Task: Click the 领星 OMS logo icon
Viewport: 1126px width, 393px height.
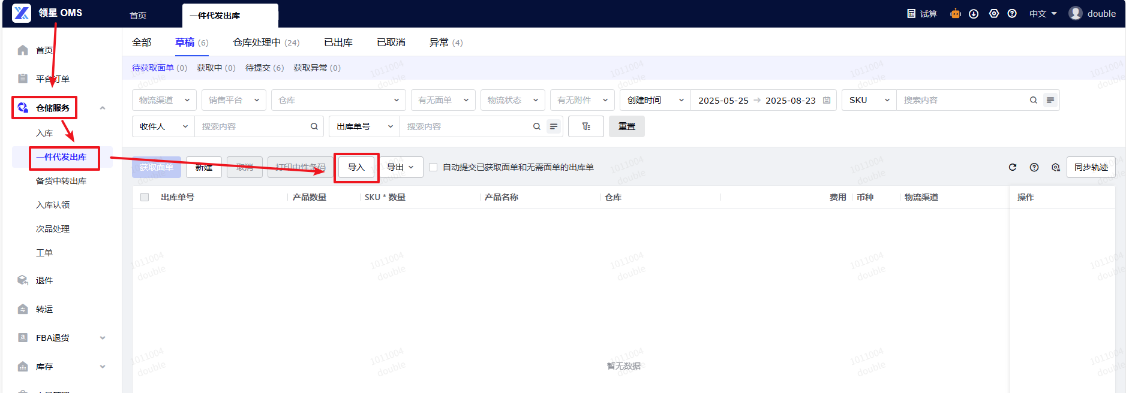Action: click(x=22, y=13)
